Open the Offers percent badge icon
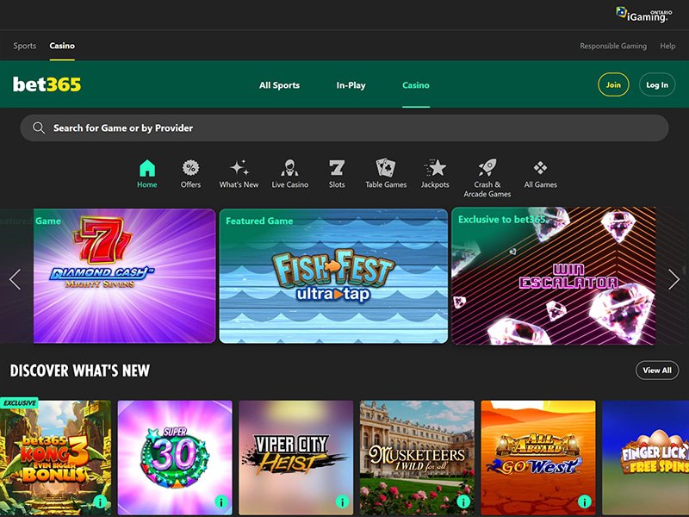 pyautogui.click(x=190, y=167)
